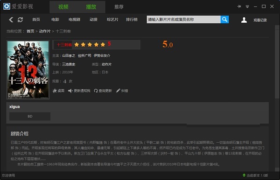Viewport: 280px width, 180px height.
Task: Click actor link 伊势谷友介
Action: (x=102, y=56)
